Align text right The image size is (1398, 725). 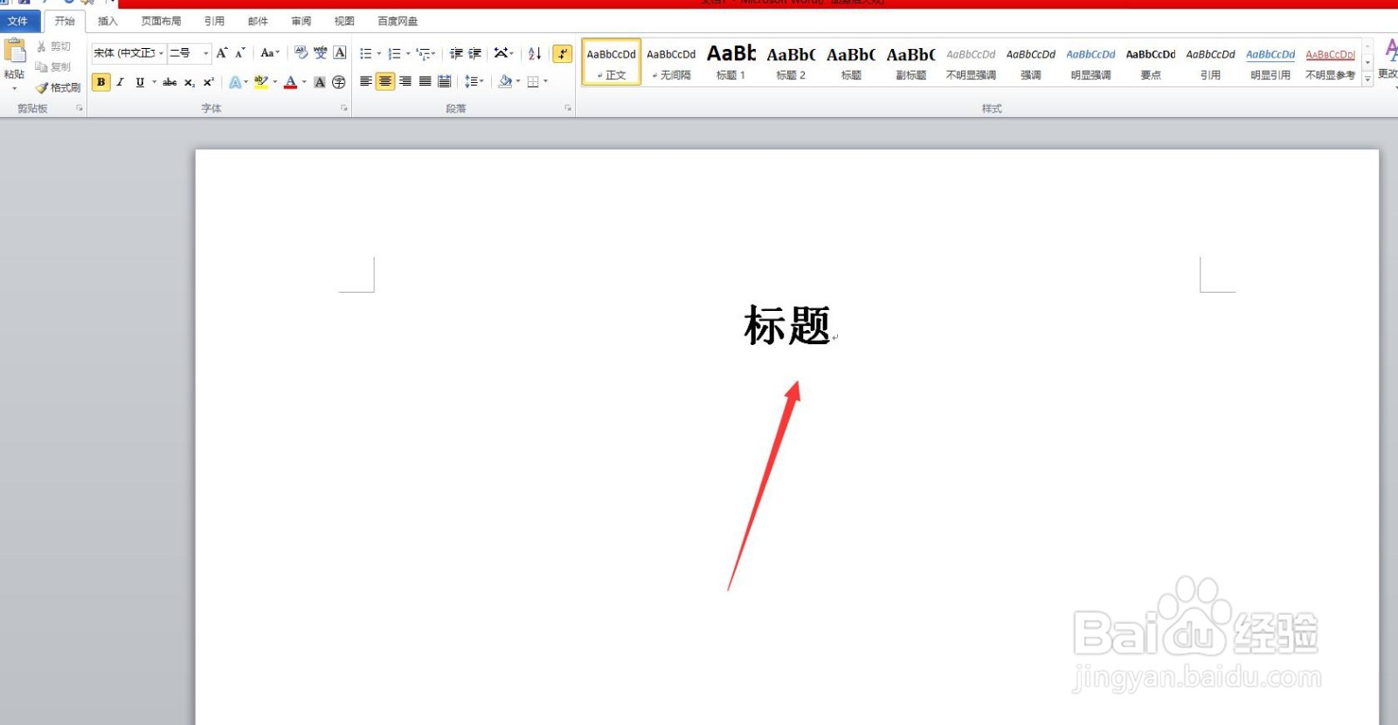tap(405, 82)
